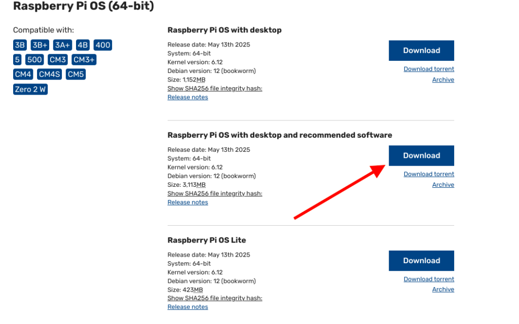
Task: Click the 'Compatible with:' label
Action: (44, 30)
